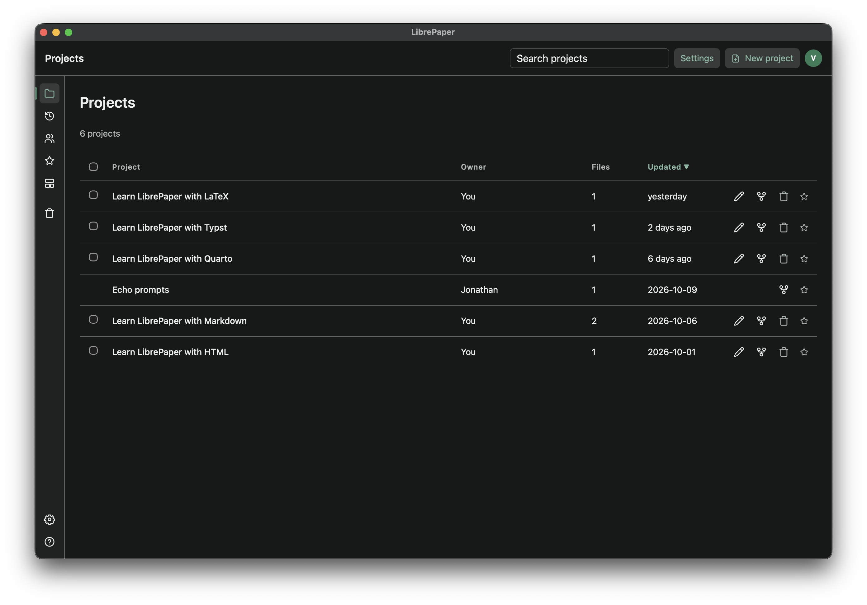
Task: Delete the Learn LibrePaper with Typst project
Action: (784, 227)
